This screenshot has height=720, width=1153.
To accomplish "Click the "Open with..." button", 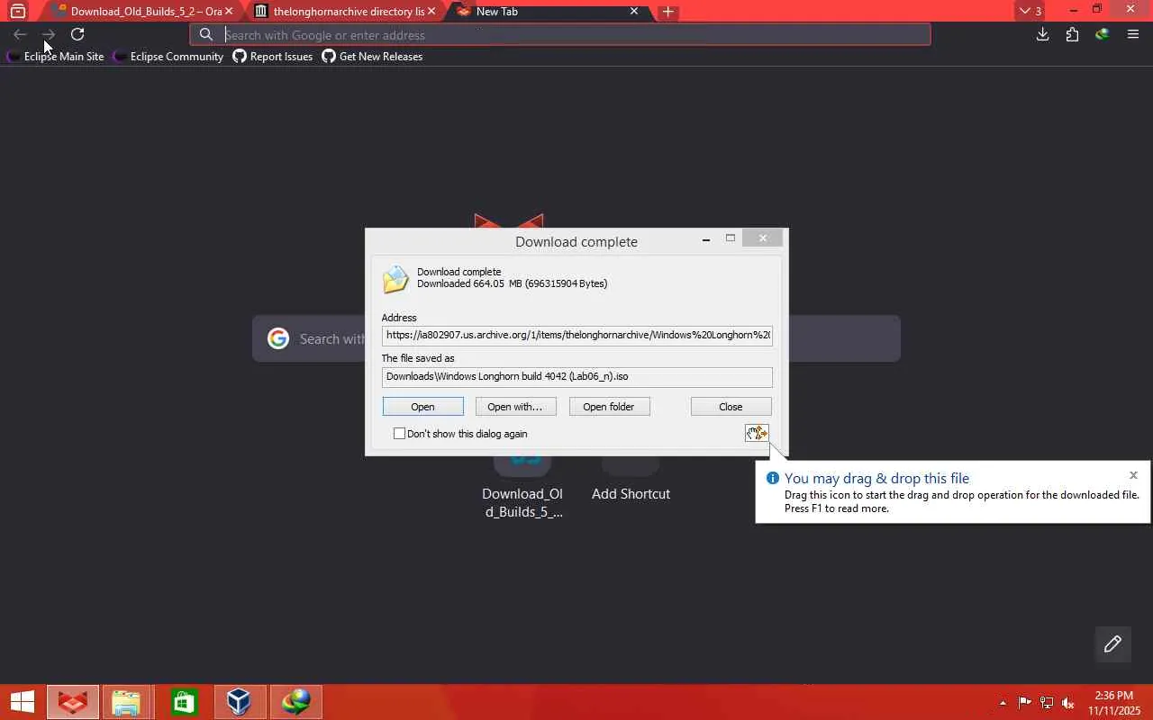I will coord(515,407).
